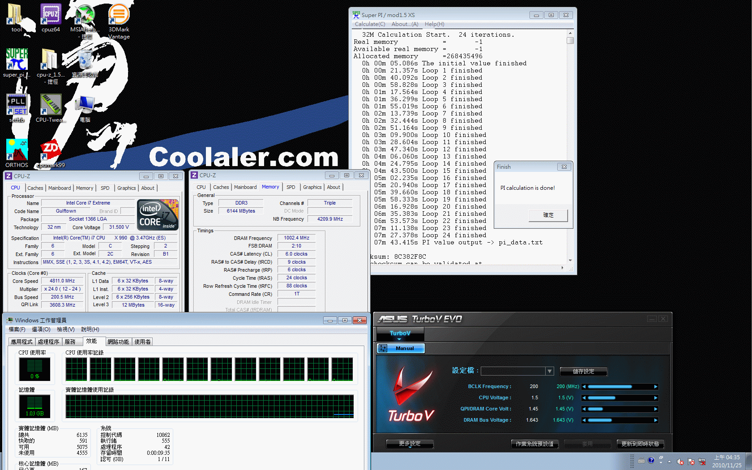Open the tool folder desktop icon
The image size is (752, 470).
(16, 18)
